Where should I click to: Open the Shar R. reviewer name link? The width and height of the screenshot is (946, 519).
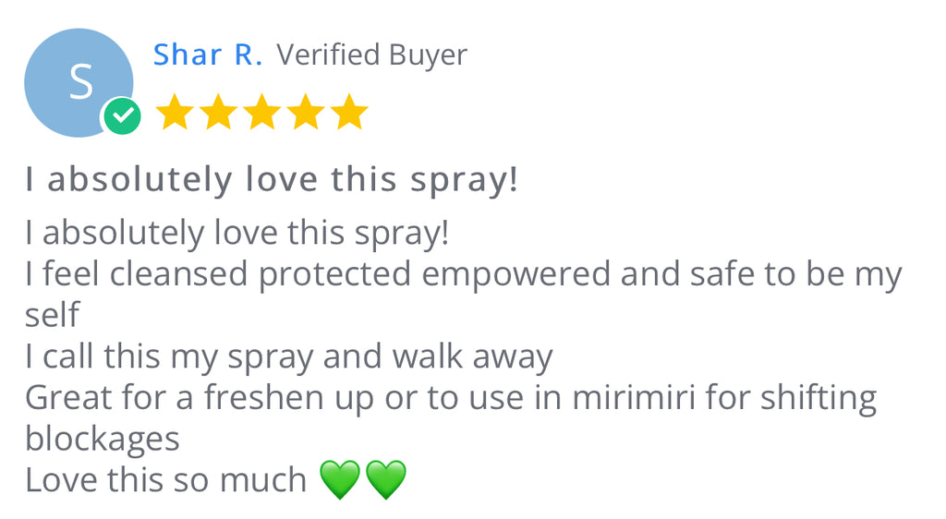click(x=208, y=54)
